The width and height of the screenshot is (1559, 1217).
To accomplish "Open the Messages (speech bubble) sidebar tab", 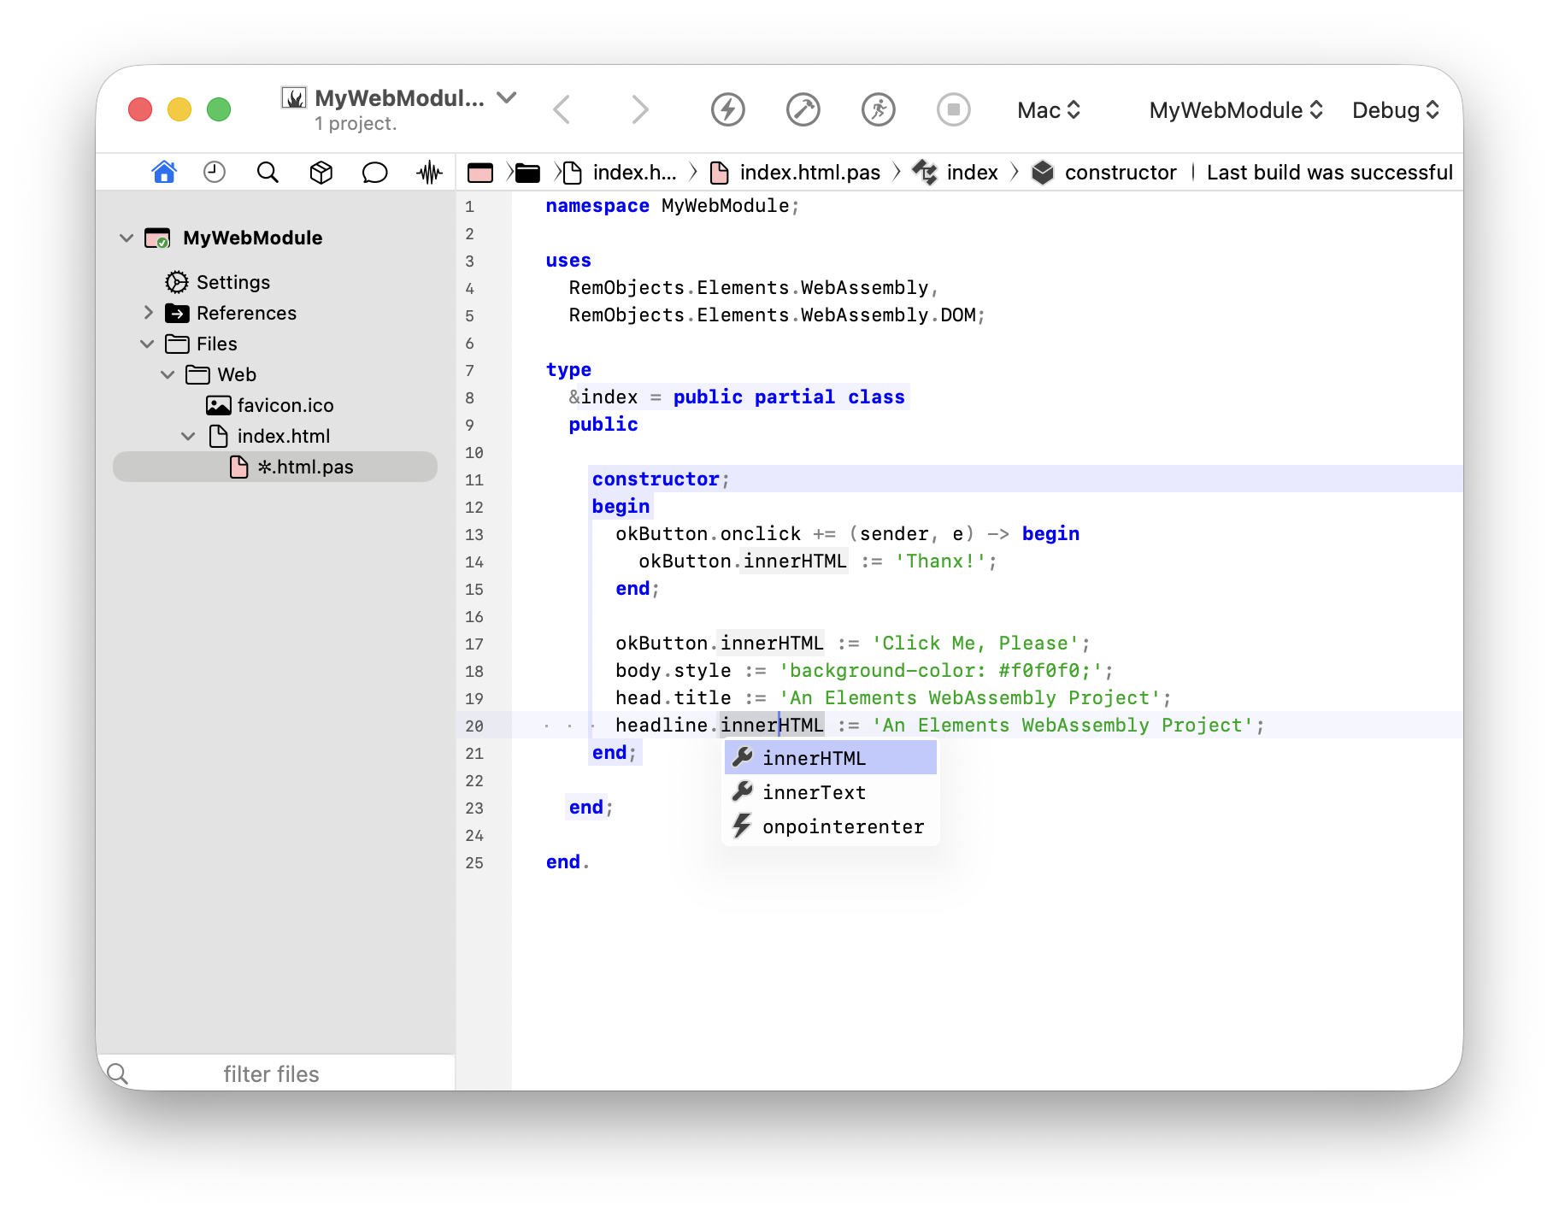I will click(x=374, y=172).
